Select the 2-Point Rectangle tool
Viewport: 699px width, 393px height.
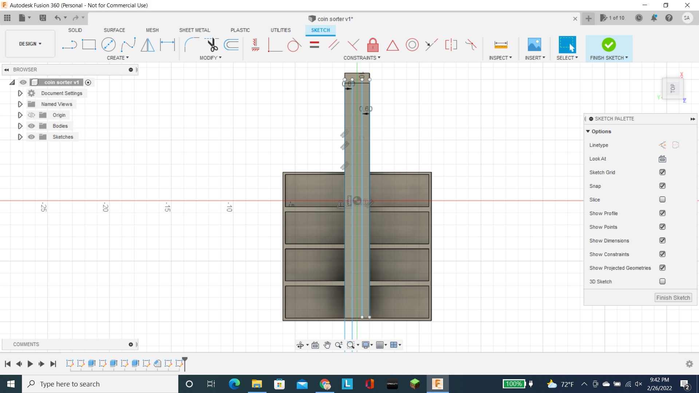[x=89, y=44]
